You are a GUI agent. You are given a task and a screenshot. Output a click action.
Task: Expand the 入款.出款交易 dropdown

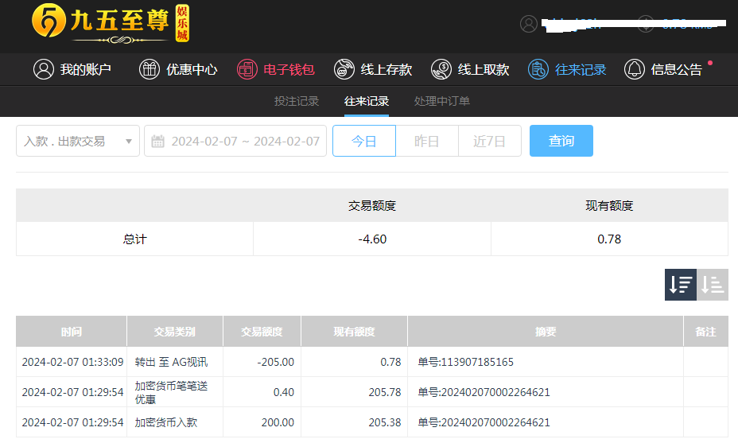point(78,141)
